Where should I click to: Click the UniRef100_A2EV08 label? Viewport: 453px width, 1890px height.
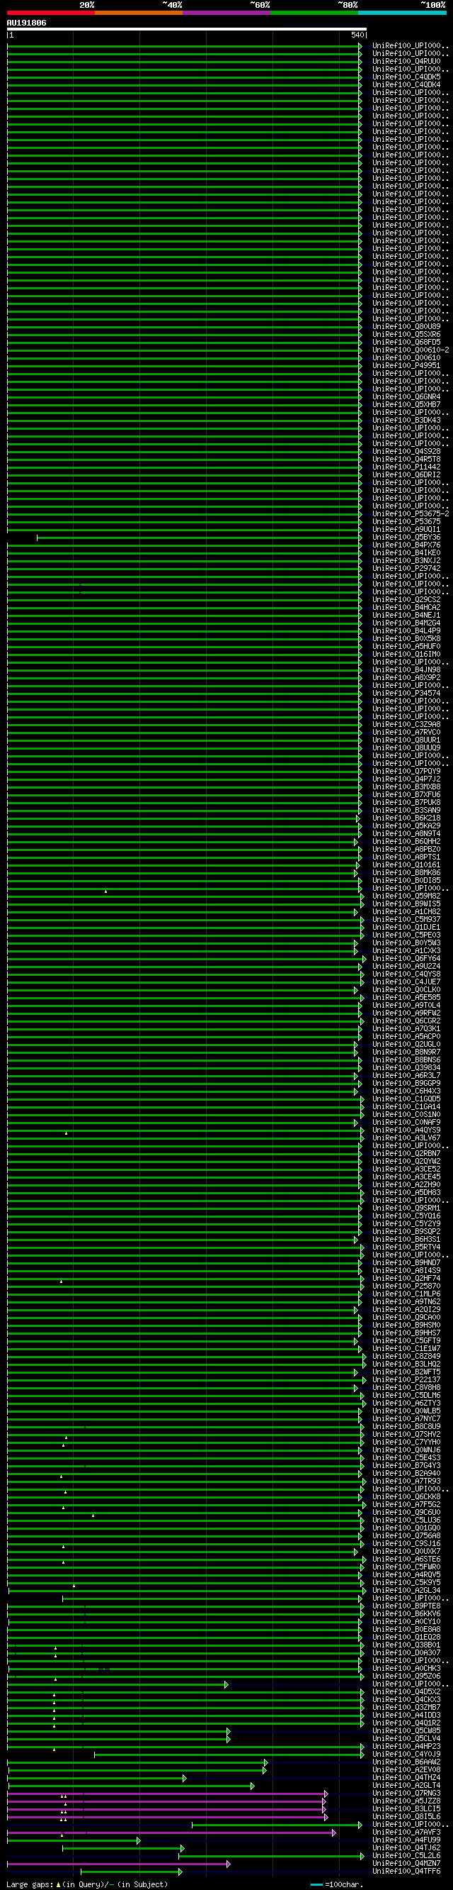tap(406, 1769)
